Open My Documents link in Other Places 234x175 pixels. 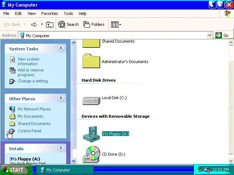pyautogui.click(x=30, y=116)
